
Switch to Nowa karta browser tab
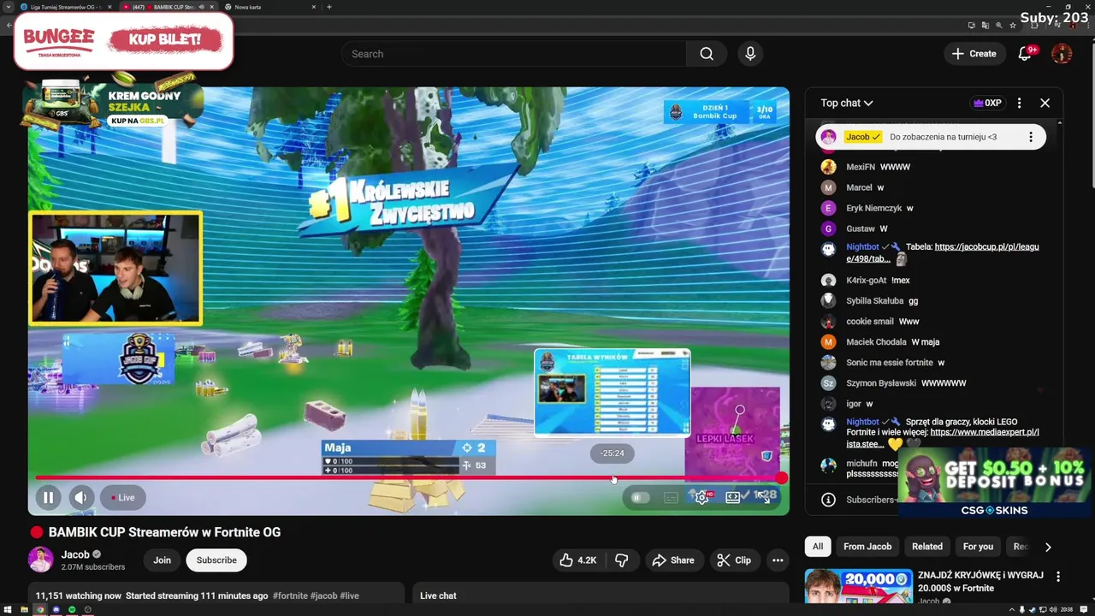click(248, 7)
